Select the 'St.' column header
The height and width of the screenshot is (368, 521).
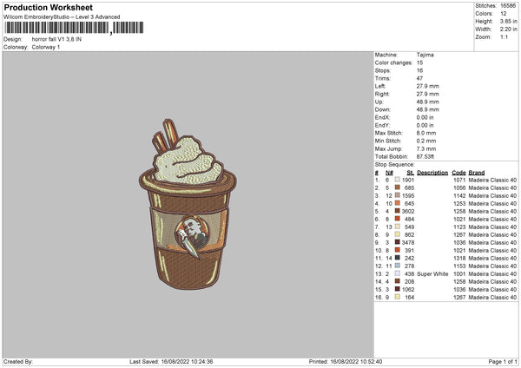pos(411,173)
